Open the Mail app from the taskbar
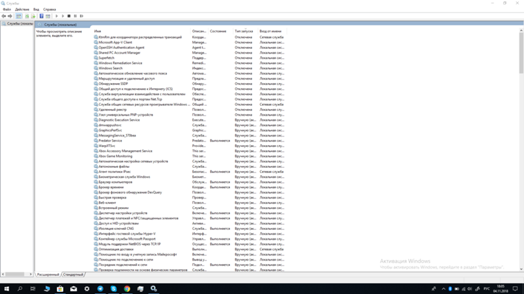This screenshot has height=294, width=524. coord(73,289)
